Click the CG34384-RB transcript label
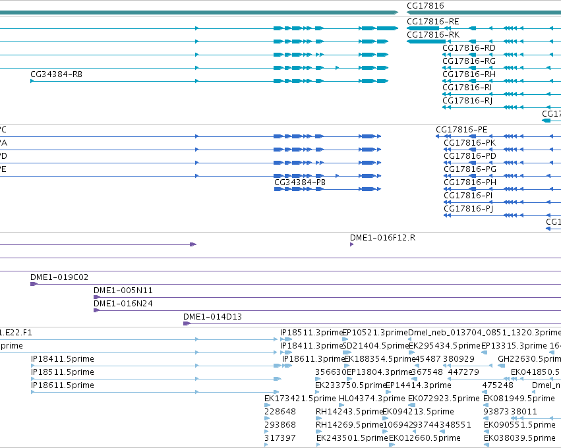Viewport: 561px width, 448px height. point(56,74)
